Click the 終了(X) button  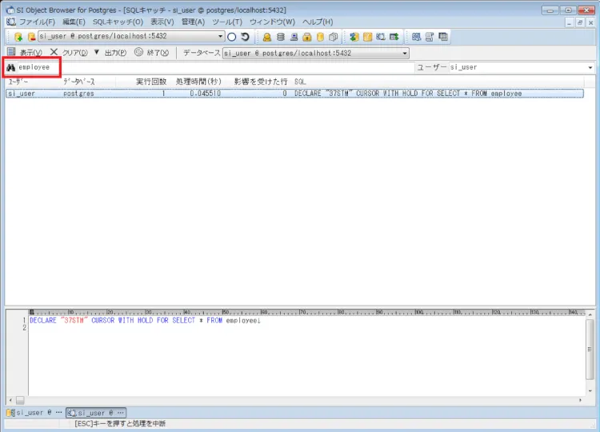[151, 53]
